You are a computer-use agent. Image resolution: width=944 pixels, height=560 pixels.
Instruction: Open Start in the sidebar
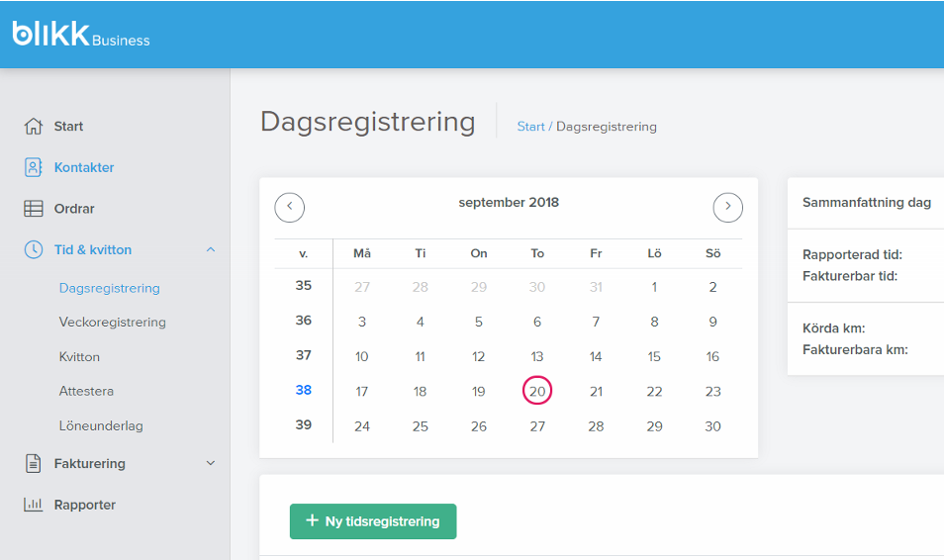click(68, 127)
